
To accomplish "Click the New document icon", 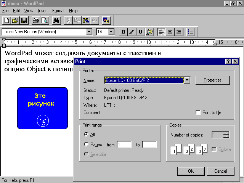I will tap(6, 21).
